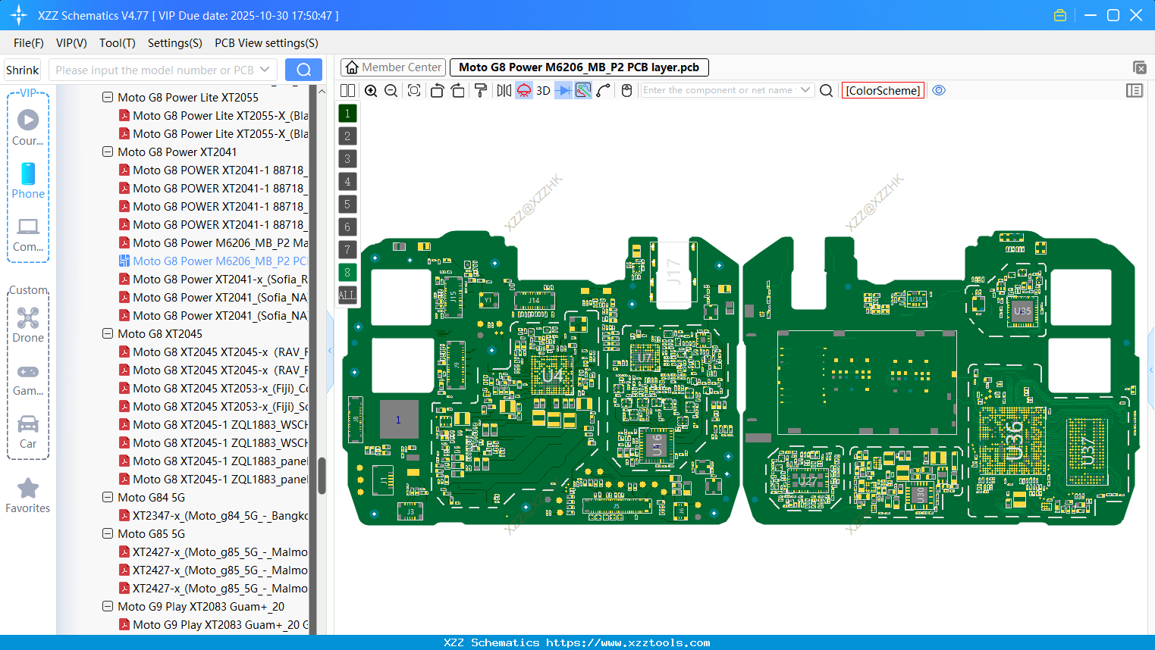Toggle net visibility with the eye icon

point(939,90)
